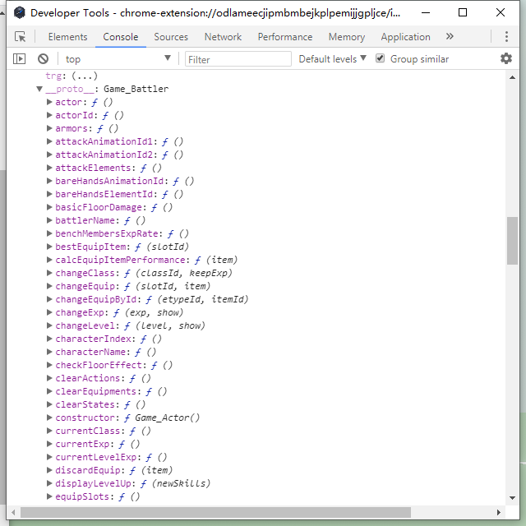Show more tabs chevron
Image resolution: width=526 pixels, height=526 pixels.
[450, 36]
